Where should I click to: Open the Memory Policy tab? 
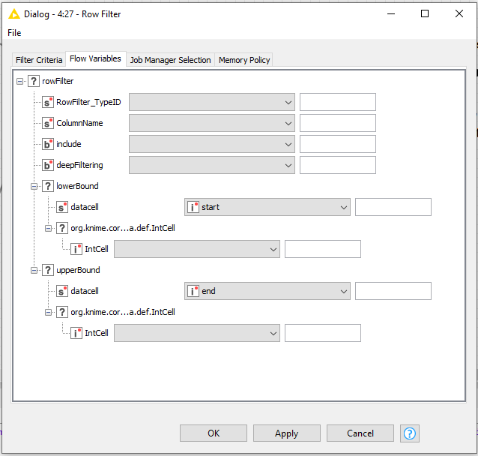(x=244, y=60)
